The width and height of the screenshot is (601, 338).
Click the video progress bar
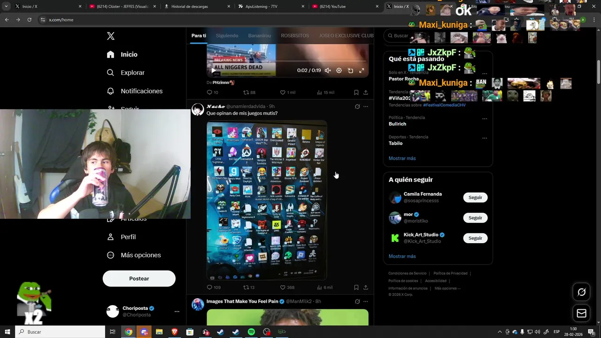coord(287,61)
